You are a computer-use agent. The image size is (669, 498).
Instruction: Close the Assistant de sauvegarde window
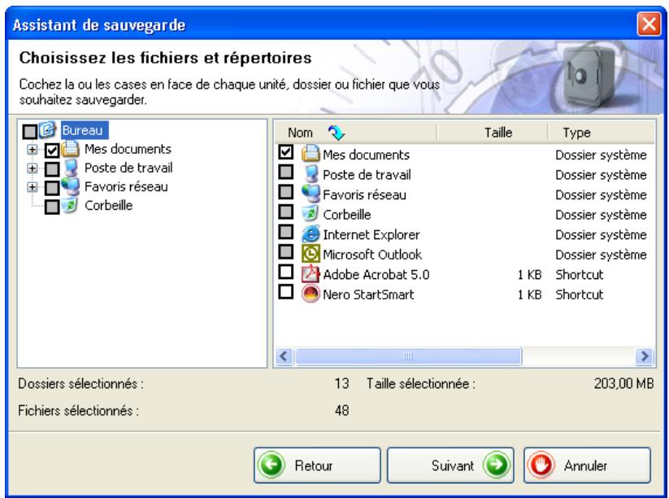649,24
